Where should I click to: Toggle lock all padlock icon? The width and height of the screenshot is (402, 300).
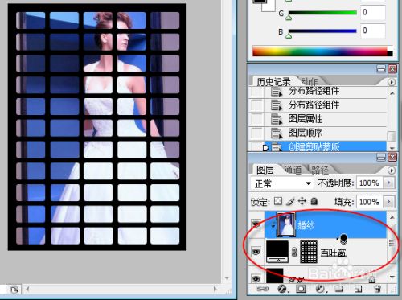pos(314,201)
